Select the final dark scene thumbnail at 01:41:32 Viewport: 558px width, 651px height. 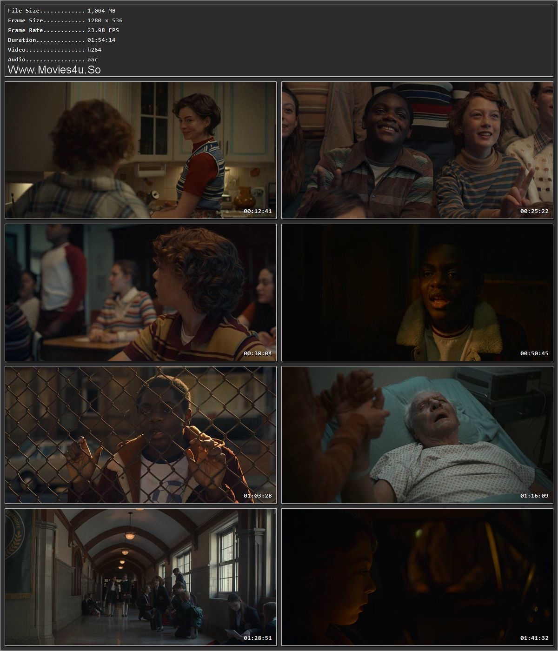pos(418,579)
